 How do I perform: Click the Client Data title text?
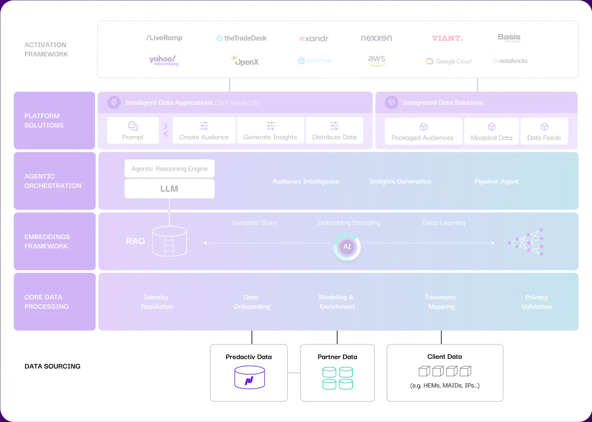445,357
